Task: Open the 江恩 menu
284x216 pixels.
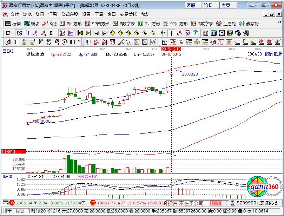Action: (53, 14)
